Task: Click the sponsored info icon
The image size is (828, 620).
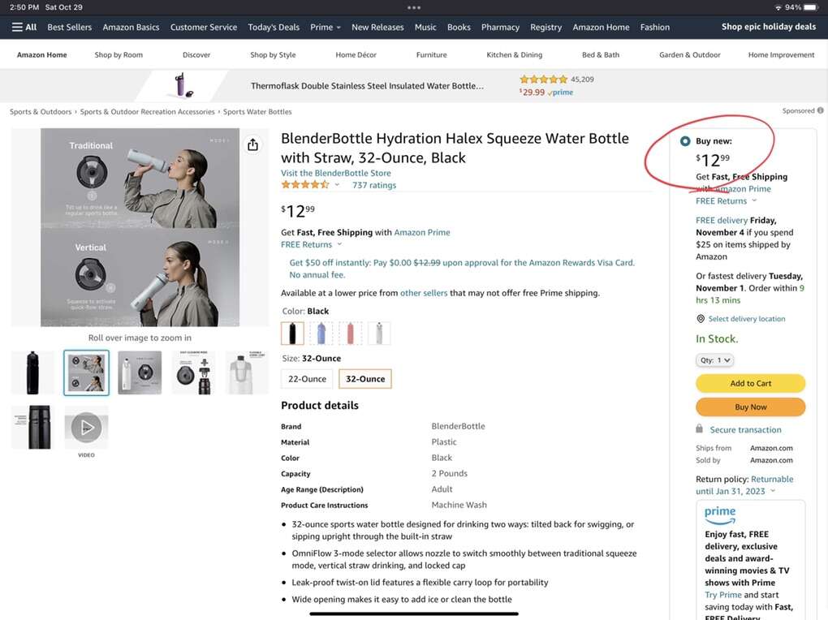Action: tap(820, 111)
